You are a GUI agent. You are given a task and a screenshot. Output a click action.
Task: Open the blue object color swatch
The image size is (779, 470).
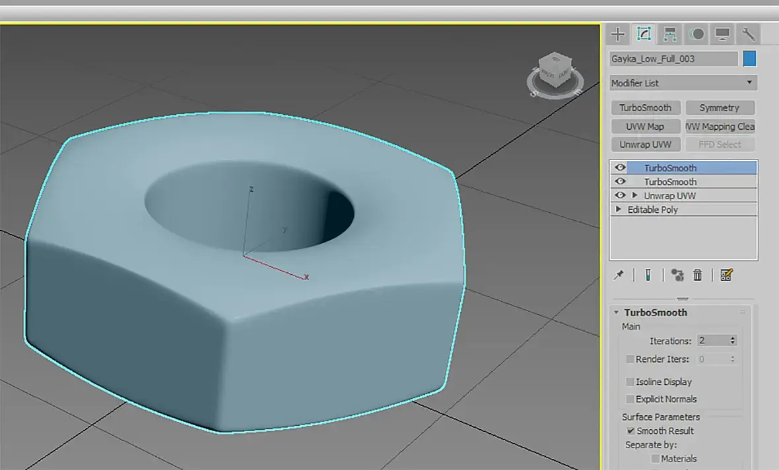tap(749, 59)
